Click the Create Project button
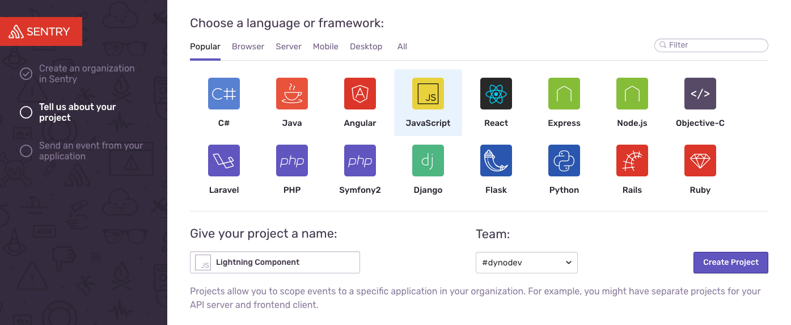Viewport: 791px width, 325px height. click(731, 263)
